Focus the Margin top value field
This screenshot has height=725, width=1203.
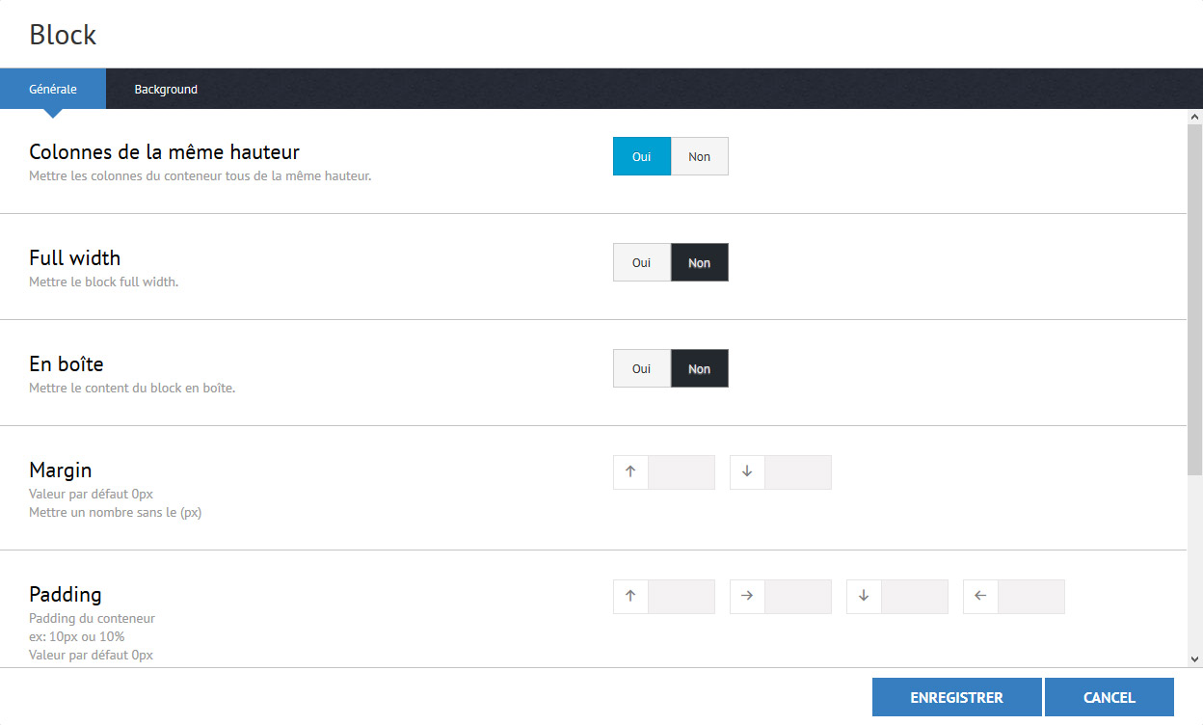tap(682, 472)
